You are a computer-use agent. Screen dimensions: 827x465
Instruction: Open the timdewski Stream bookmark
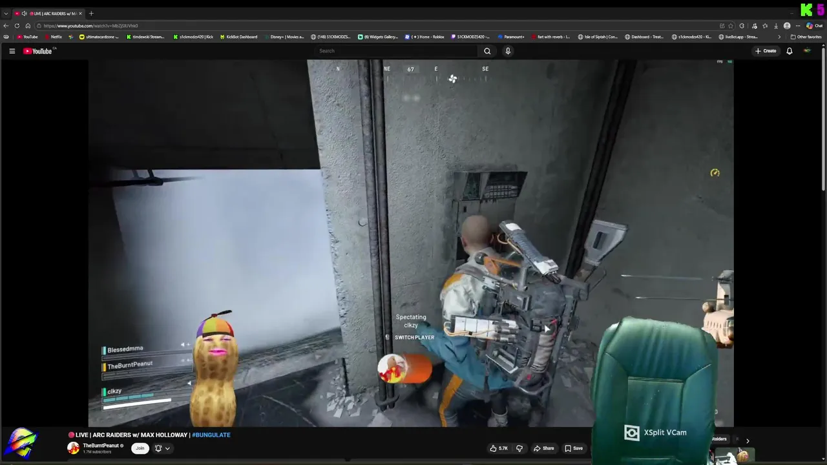[145, 37]
